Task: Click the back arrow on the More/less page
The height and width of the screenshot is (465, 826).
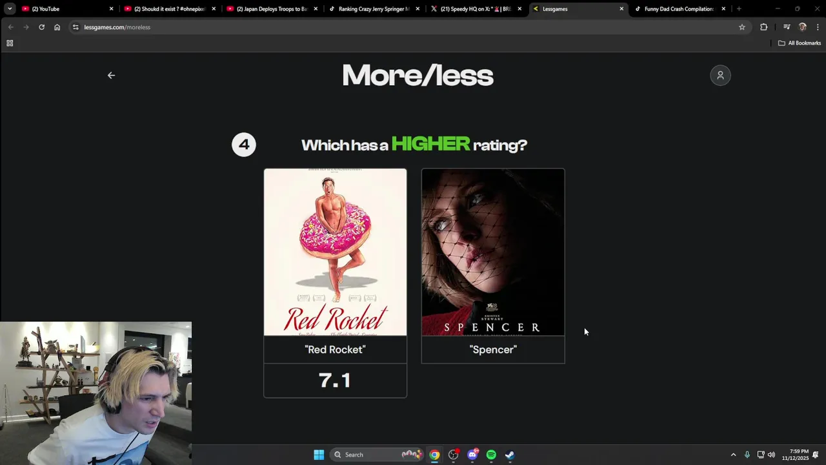Action: 111,76
